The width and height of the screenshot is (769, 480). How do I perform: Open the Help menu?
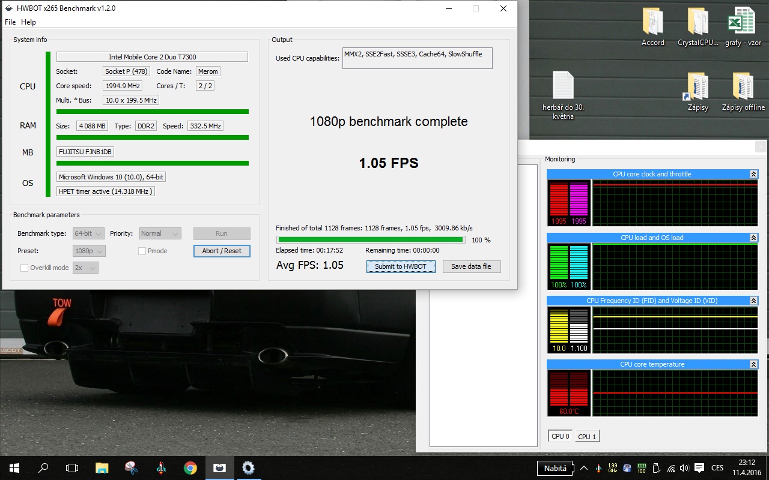click(28, 22)
